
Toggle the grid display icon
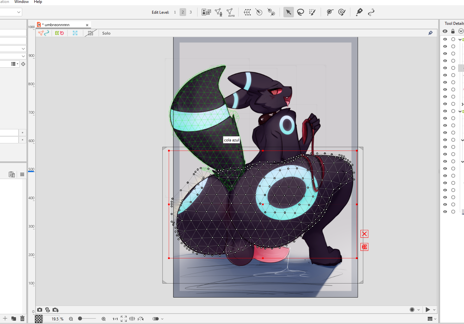pyautogui.click(x=90, y=33)
